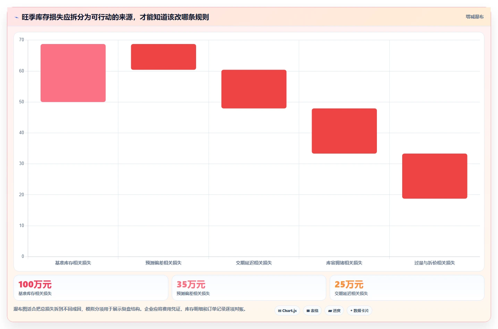Click the red 过量与折价相关损失 bar
This screenshot has width=498, height=329.
click(x=435, y=176)
